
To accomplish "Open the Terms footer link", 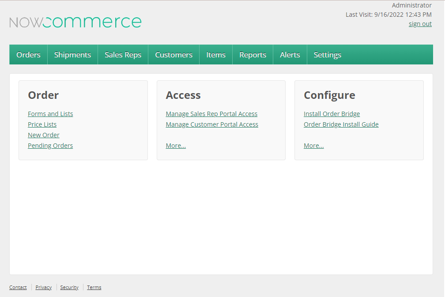I will [x=94, y=287].
